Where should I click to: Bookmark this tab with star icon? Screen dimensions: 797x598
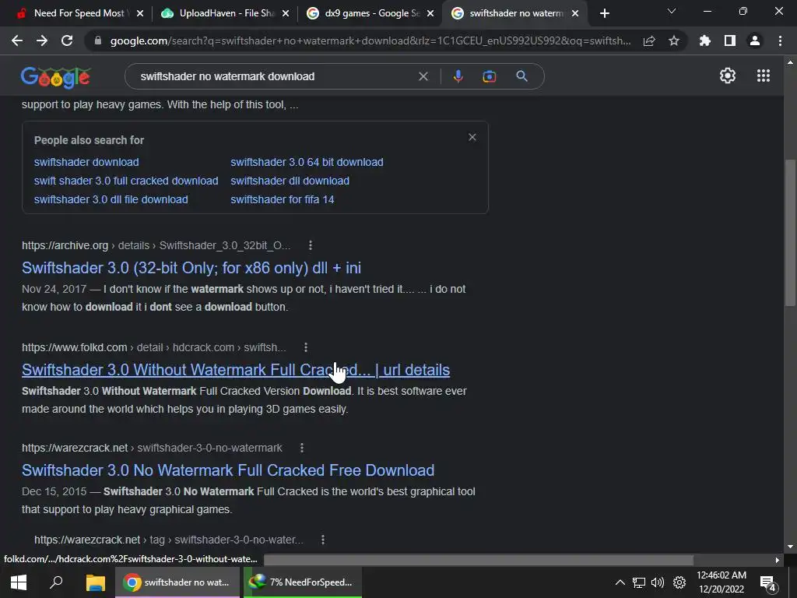(674, 40)
